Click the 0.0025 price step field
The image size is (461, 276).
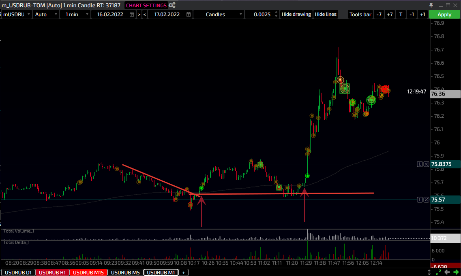click(x=262, y=14)
